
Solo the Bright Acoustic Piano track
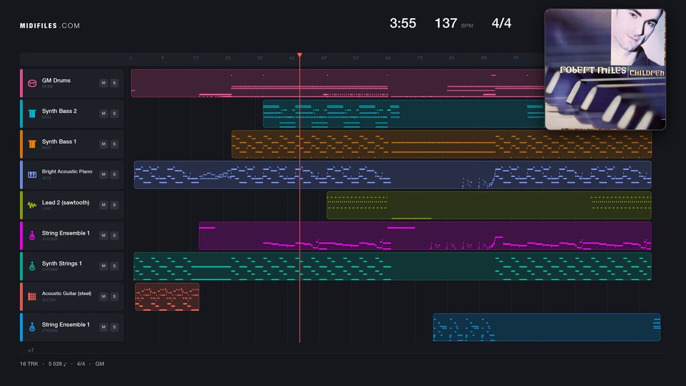click(x=114, y=174)
